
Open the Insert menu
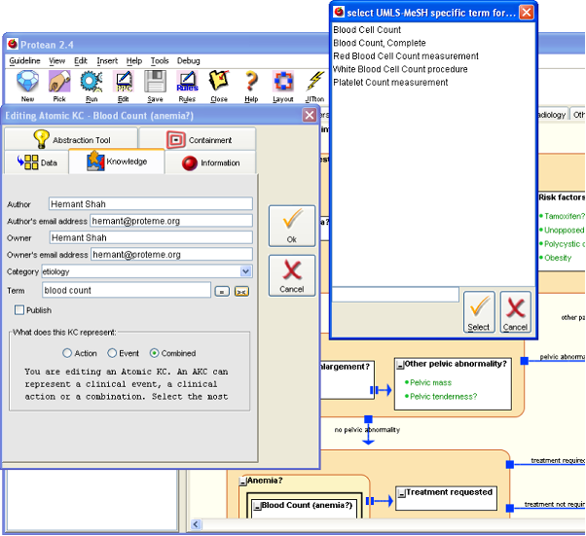[107, 60]
